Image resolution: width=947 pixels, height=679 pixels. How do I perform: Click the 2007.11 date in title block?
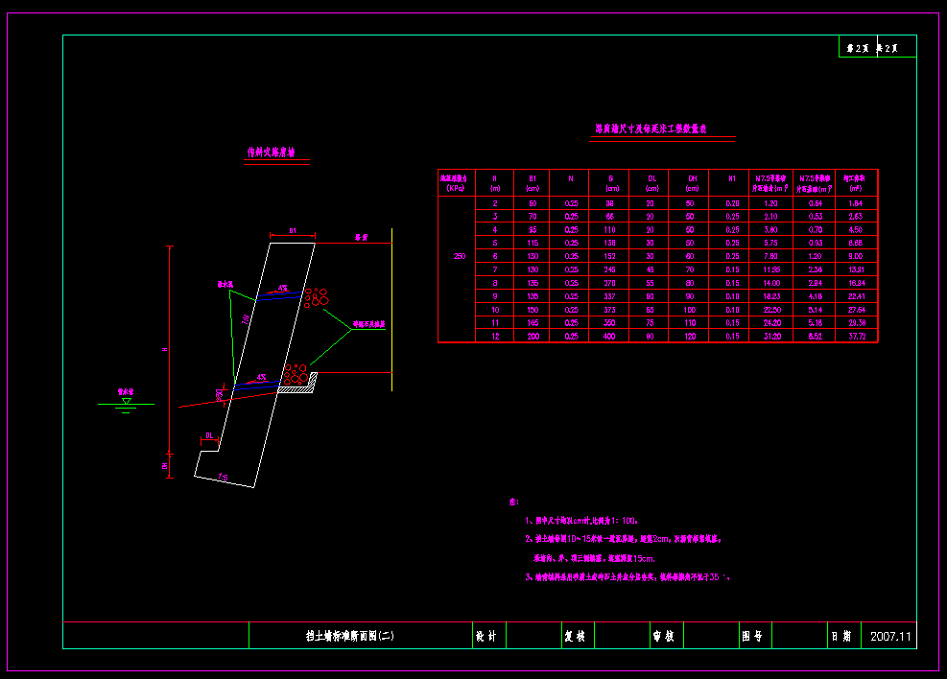coord(892,636)
